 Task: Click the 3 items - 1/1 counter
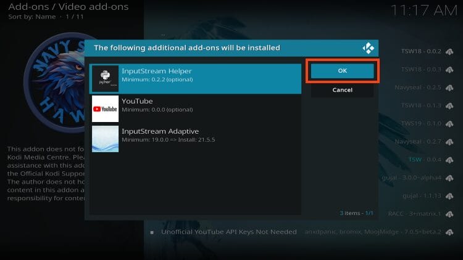356,213
